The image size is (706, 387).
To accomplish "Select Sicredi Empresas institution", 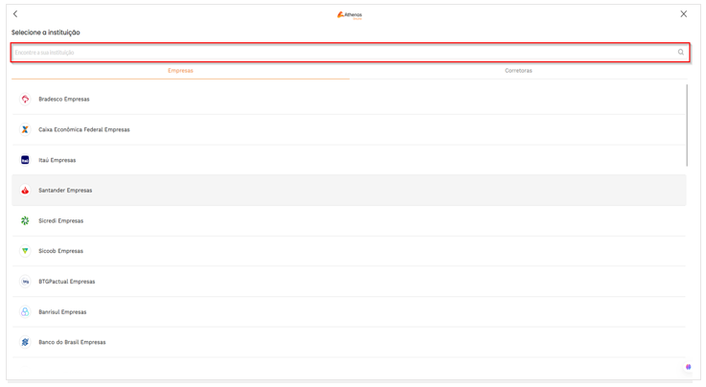I will [349, 221].
